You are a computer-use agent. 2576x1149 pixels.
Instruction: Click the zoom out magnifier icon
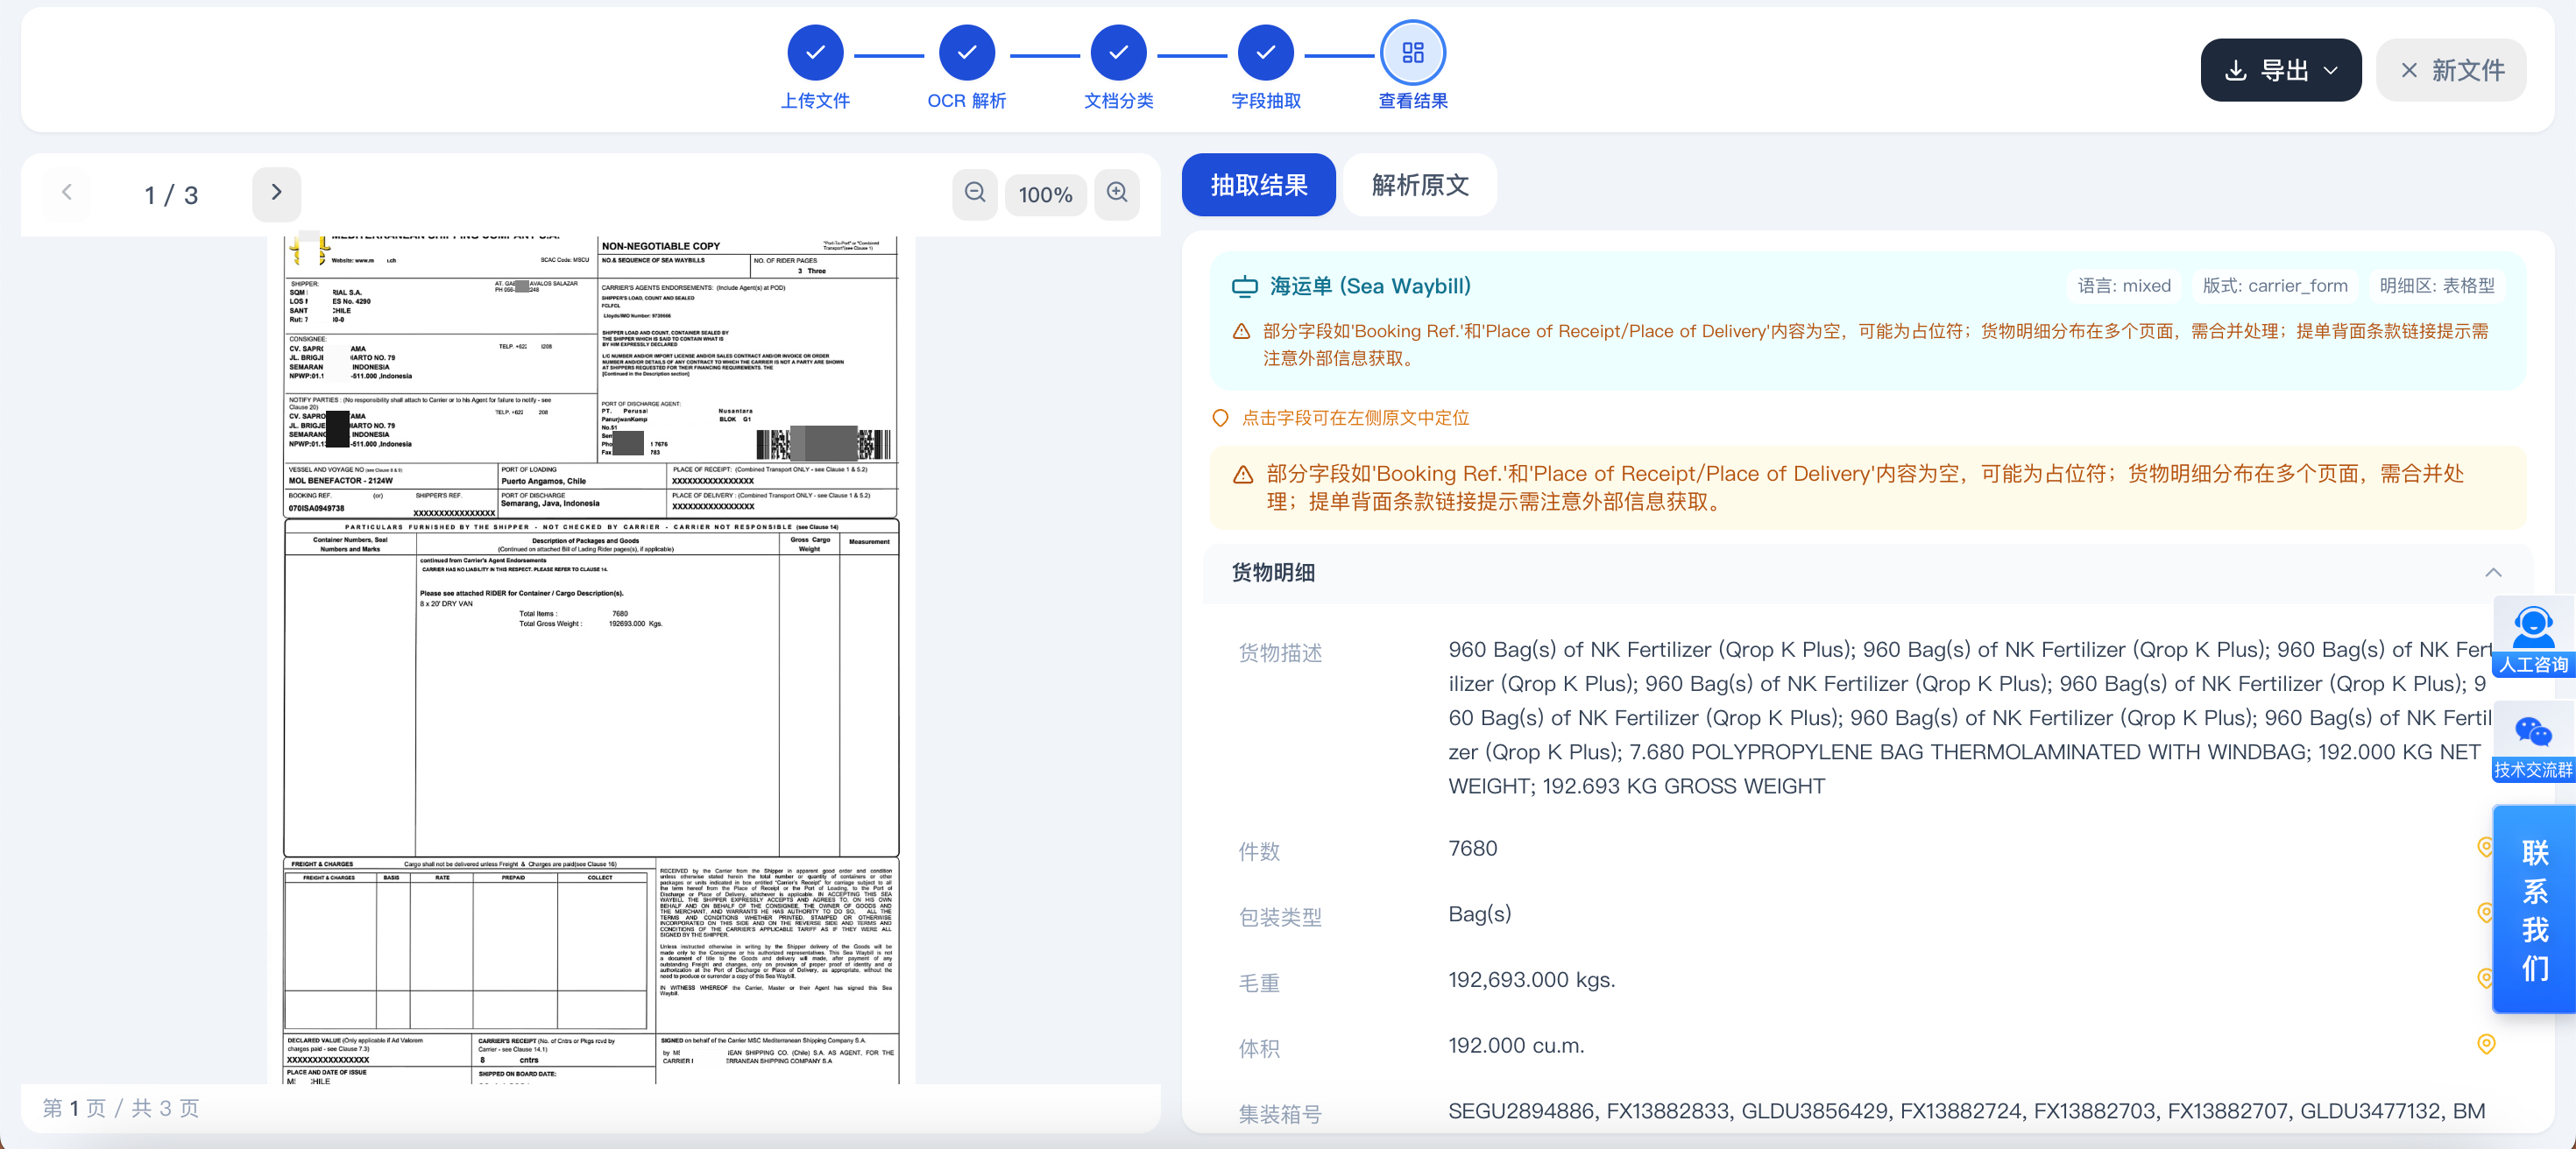point(975,193)
